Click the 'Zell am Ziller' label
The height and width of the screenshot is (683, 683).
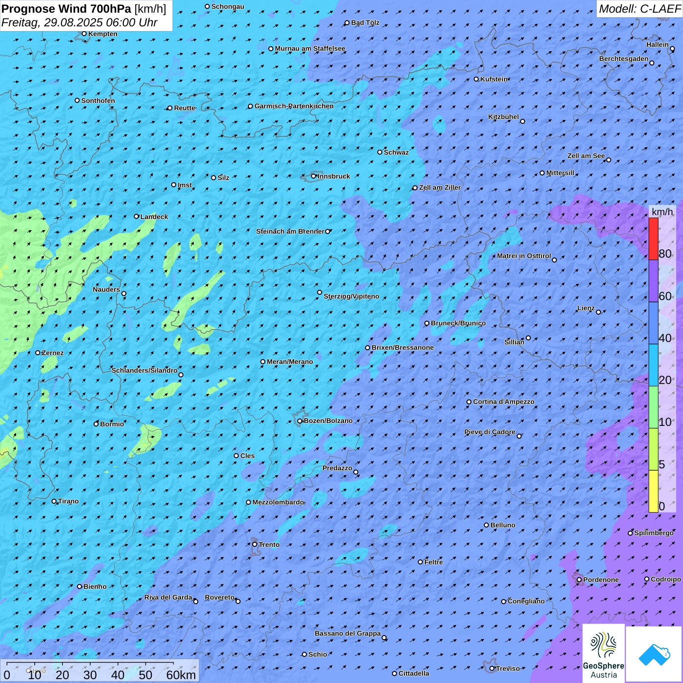(x=440, y=187)
